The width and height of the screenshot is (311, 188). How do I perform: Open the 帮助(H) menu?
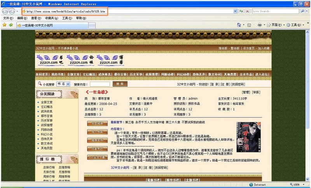(x=81, y=18)
